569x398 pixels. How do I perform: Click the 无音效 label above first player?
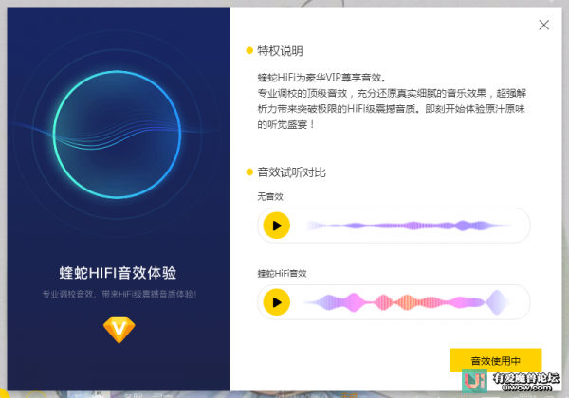click(270, 197)
